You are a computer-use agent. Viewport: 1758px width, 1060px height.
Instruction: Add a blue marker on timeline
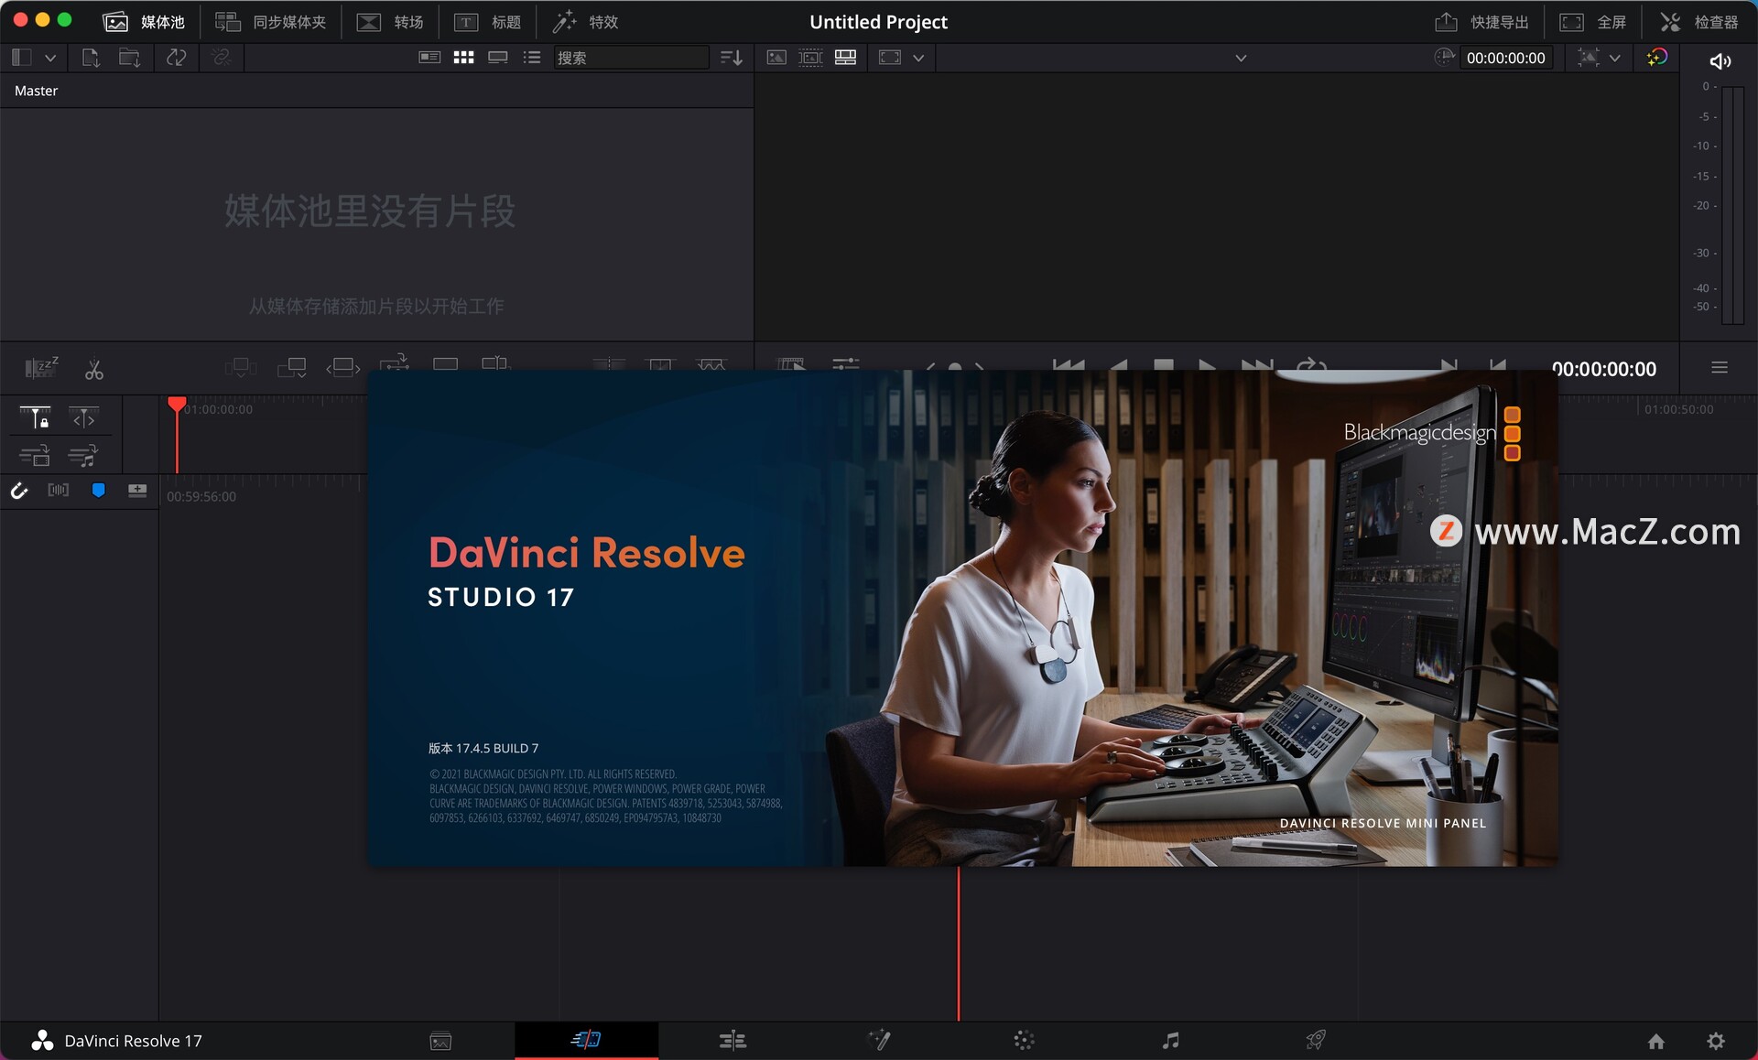coord(98,491)
